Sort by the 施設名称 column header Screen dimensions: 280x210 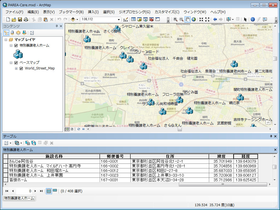click(x=54, y=156)
